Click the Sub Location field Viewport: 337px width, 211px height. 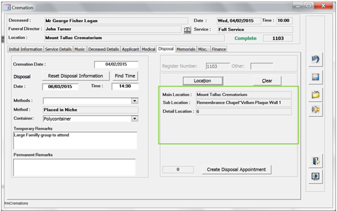click(244, 103)
